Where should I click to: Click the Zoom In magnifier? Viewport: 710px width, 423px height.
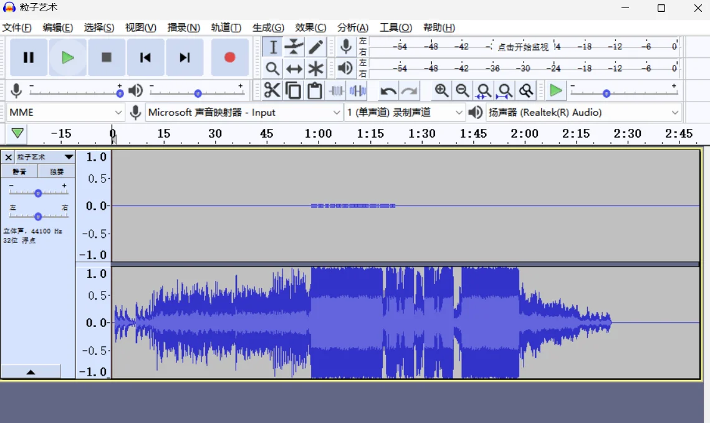(x=441, y=91)
